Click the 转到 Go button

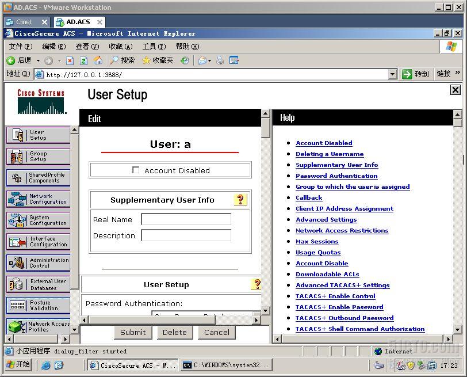click(415, 74)
